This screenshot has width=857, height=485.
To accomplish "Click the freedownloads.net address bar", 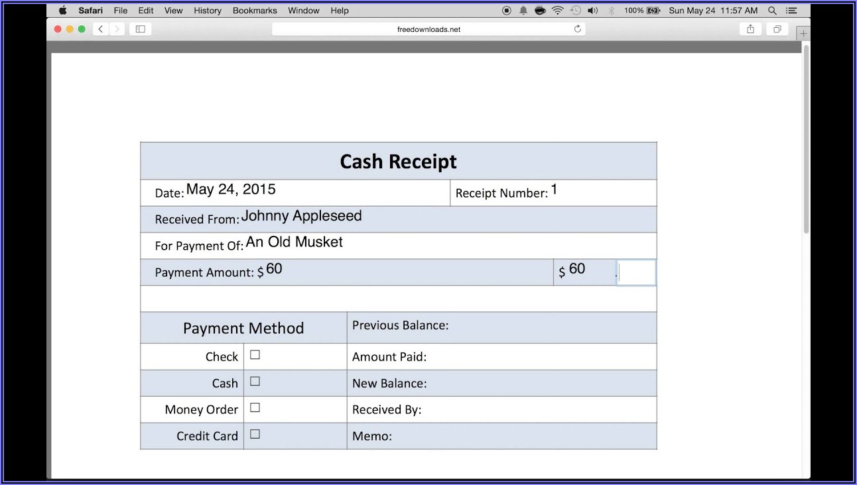I will (428, 29).
